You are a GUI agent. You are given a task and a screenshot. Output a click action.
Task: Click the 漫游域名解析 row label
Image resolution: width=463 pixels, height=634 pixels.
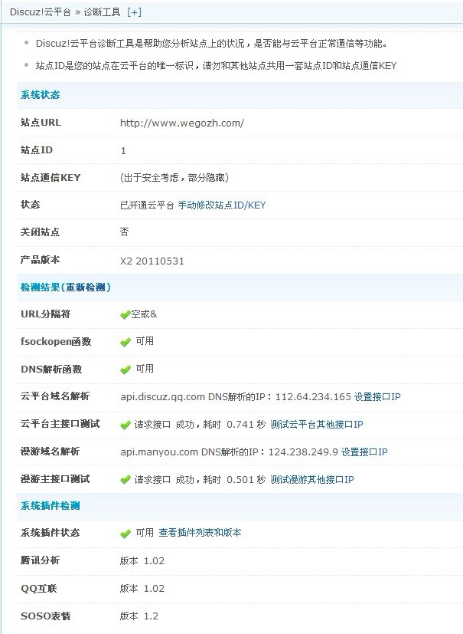(x=50, y=452)
